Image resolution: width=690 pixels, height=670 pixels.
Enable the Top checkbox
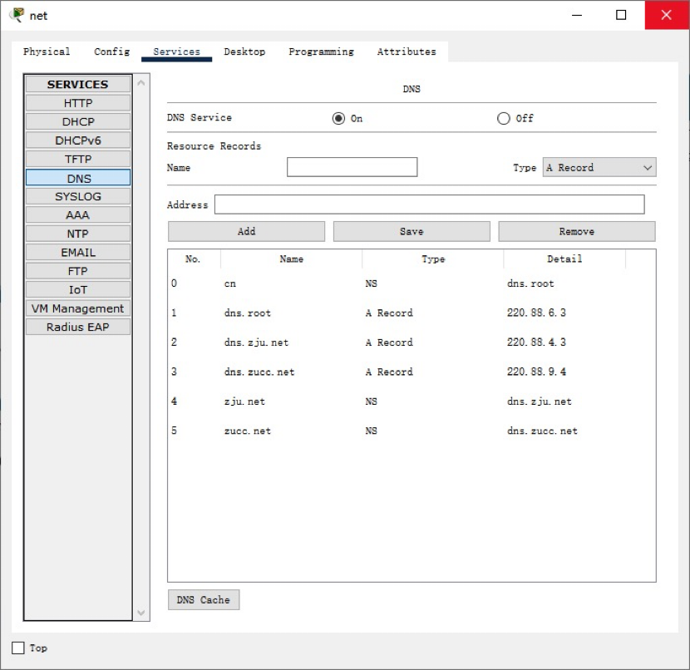(18, 648)
